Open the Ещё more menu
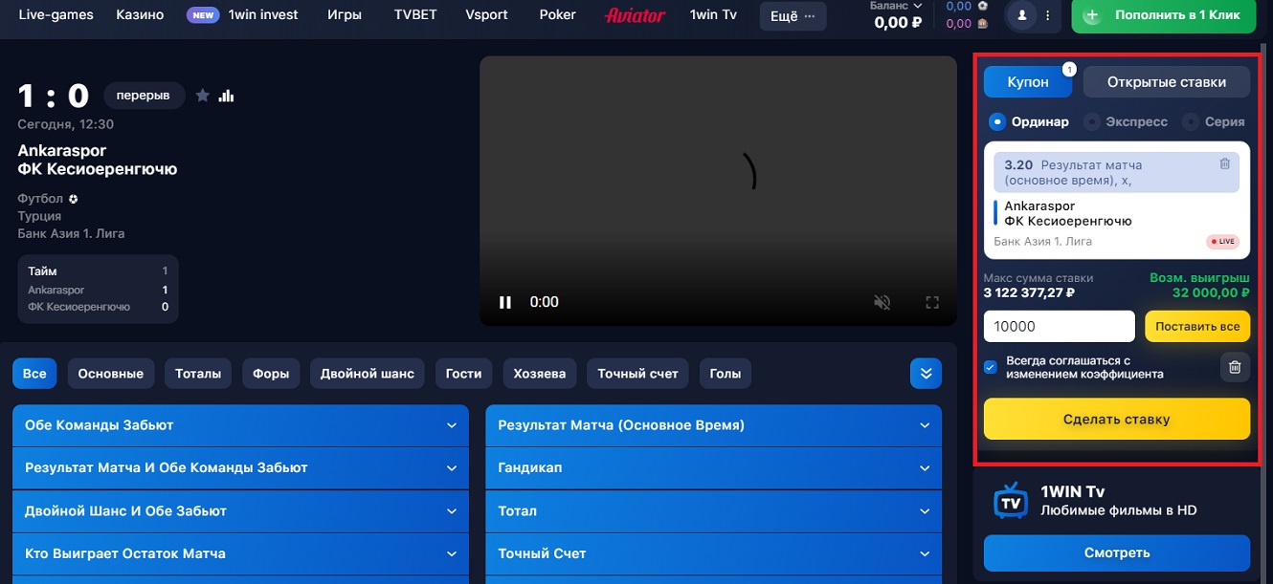The image size is (1273, 584). point(793,15)
